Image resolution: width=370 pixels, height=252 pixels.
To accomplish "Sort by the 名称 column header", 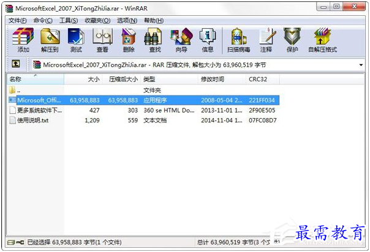I will pos(36,79).
